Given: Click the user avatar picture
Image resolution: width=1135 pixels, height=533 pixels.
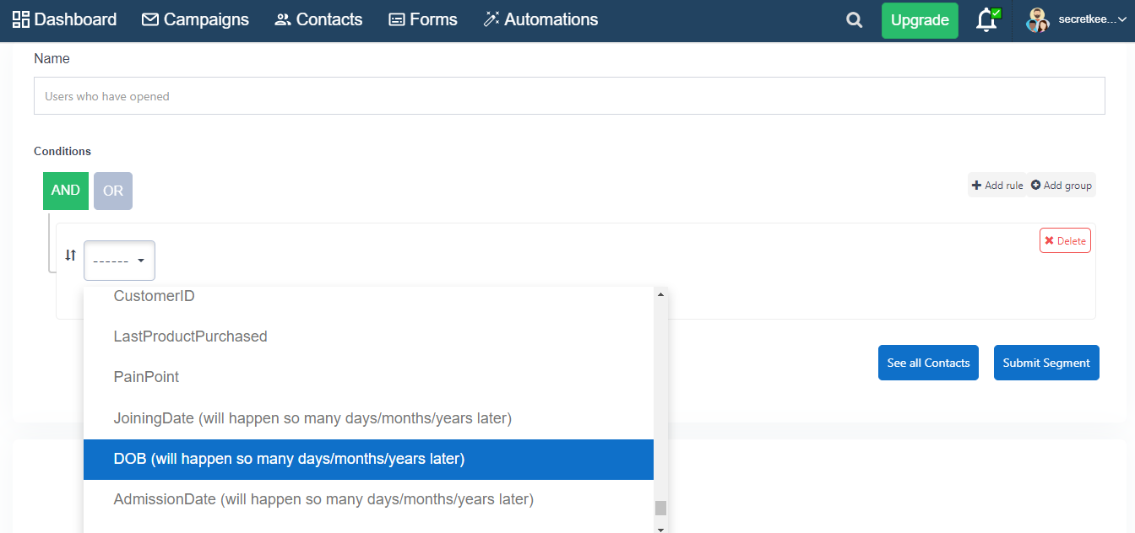Looking at the screenshot, I should pyautogui.click(x=1037, y=20).
